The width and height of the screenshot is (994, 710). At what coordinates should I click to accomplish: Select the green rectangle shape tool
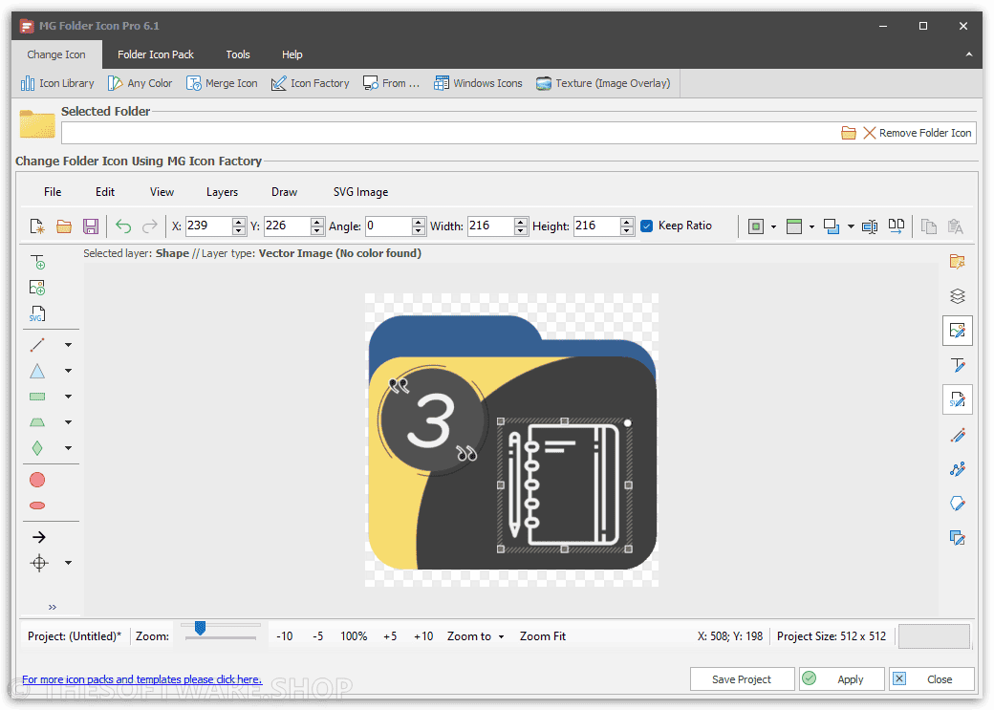coord(37,397)
